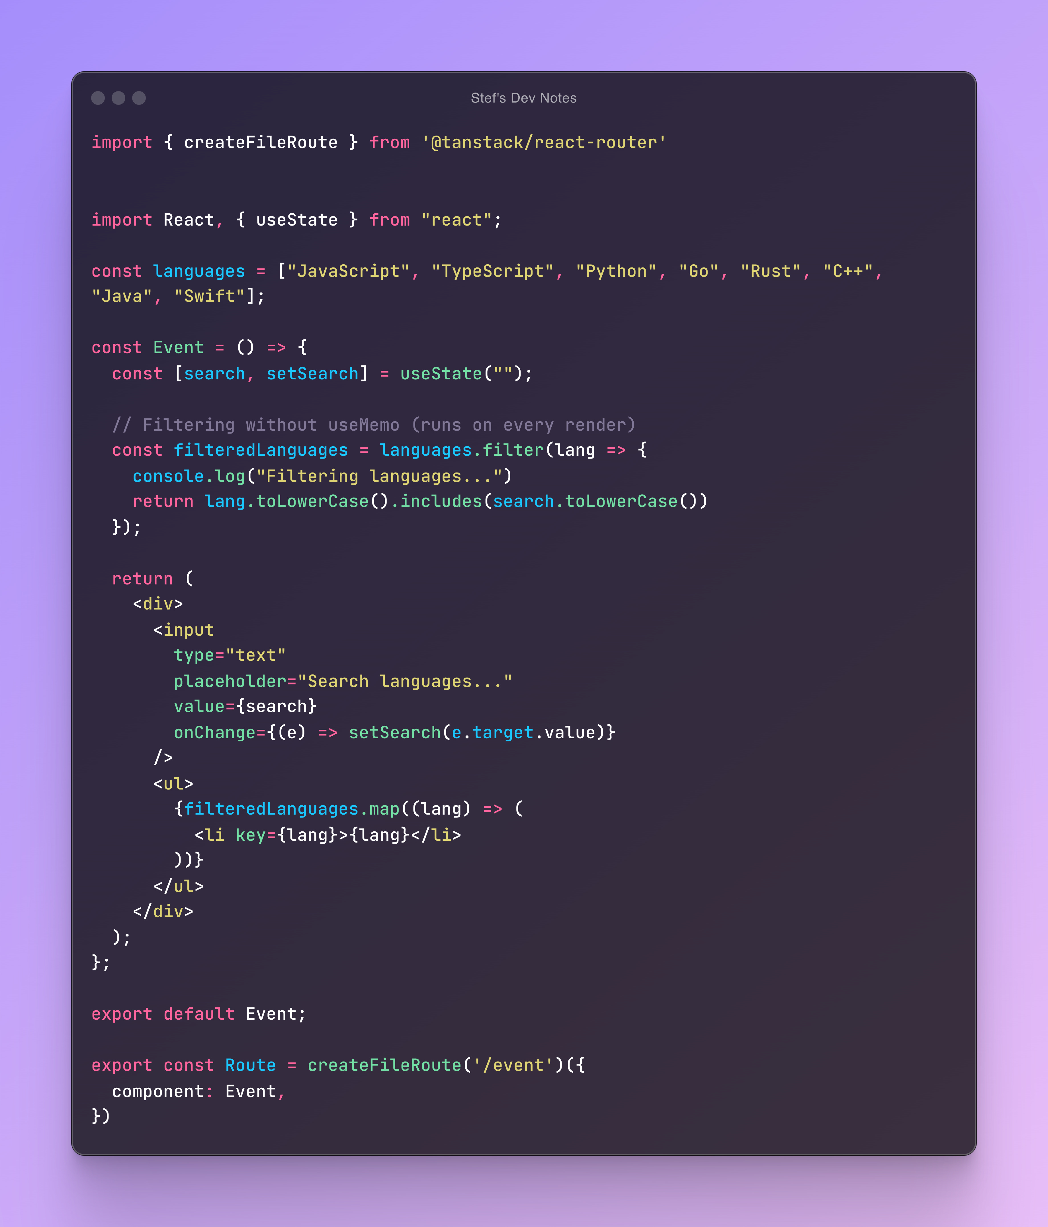Click the '@tanstack/react-router' import string
Viewport: 1048px width, 1227px height.
pyautogui.click(x=544, y=143)
